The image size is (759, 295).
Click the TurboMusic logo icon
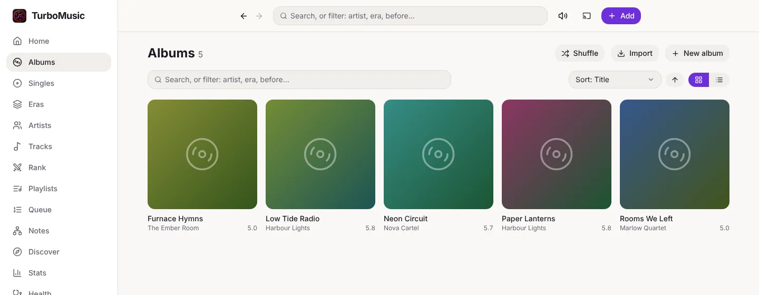click(20, 16)
